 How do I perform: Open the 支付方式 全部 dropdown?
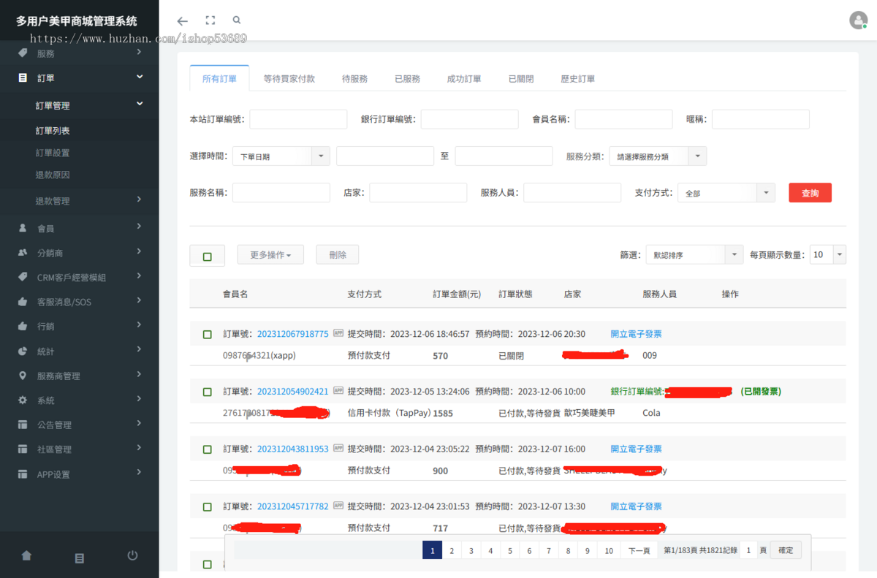[726, 193]
